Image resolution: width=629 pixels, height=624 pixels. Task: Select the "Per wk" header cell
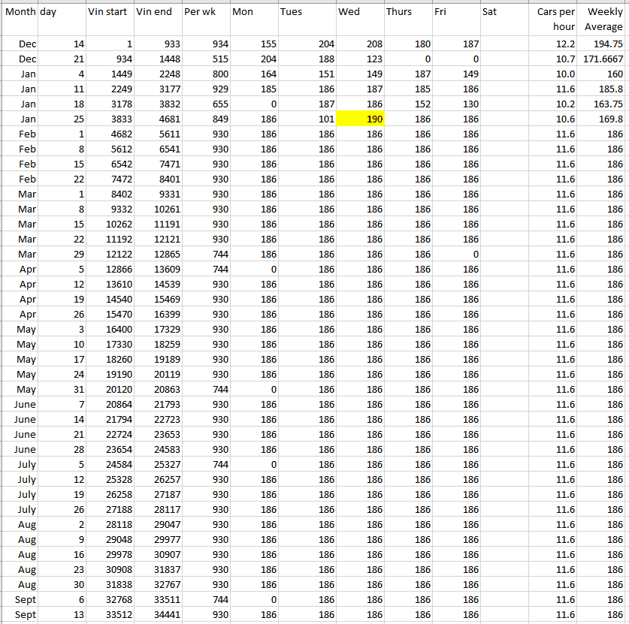205,13
